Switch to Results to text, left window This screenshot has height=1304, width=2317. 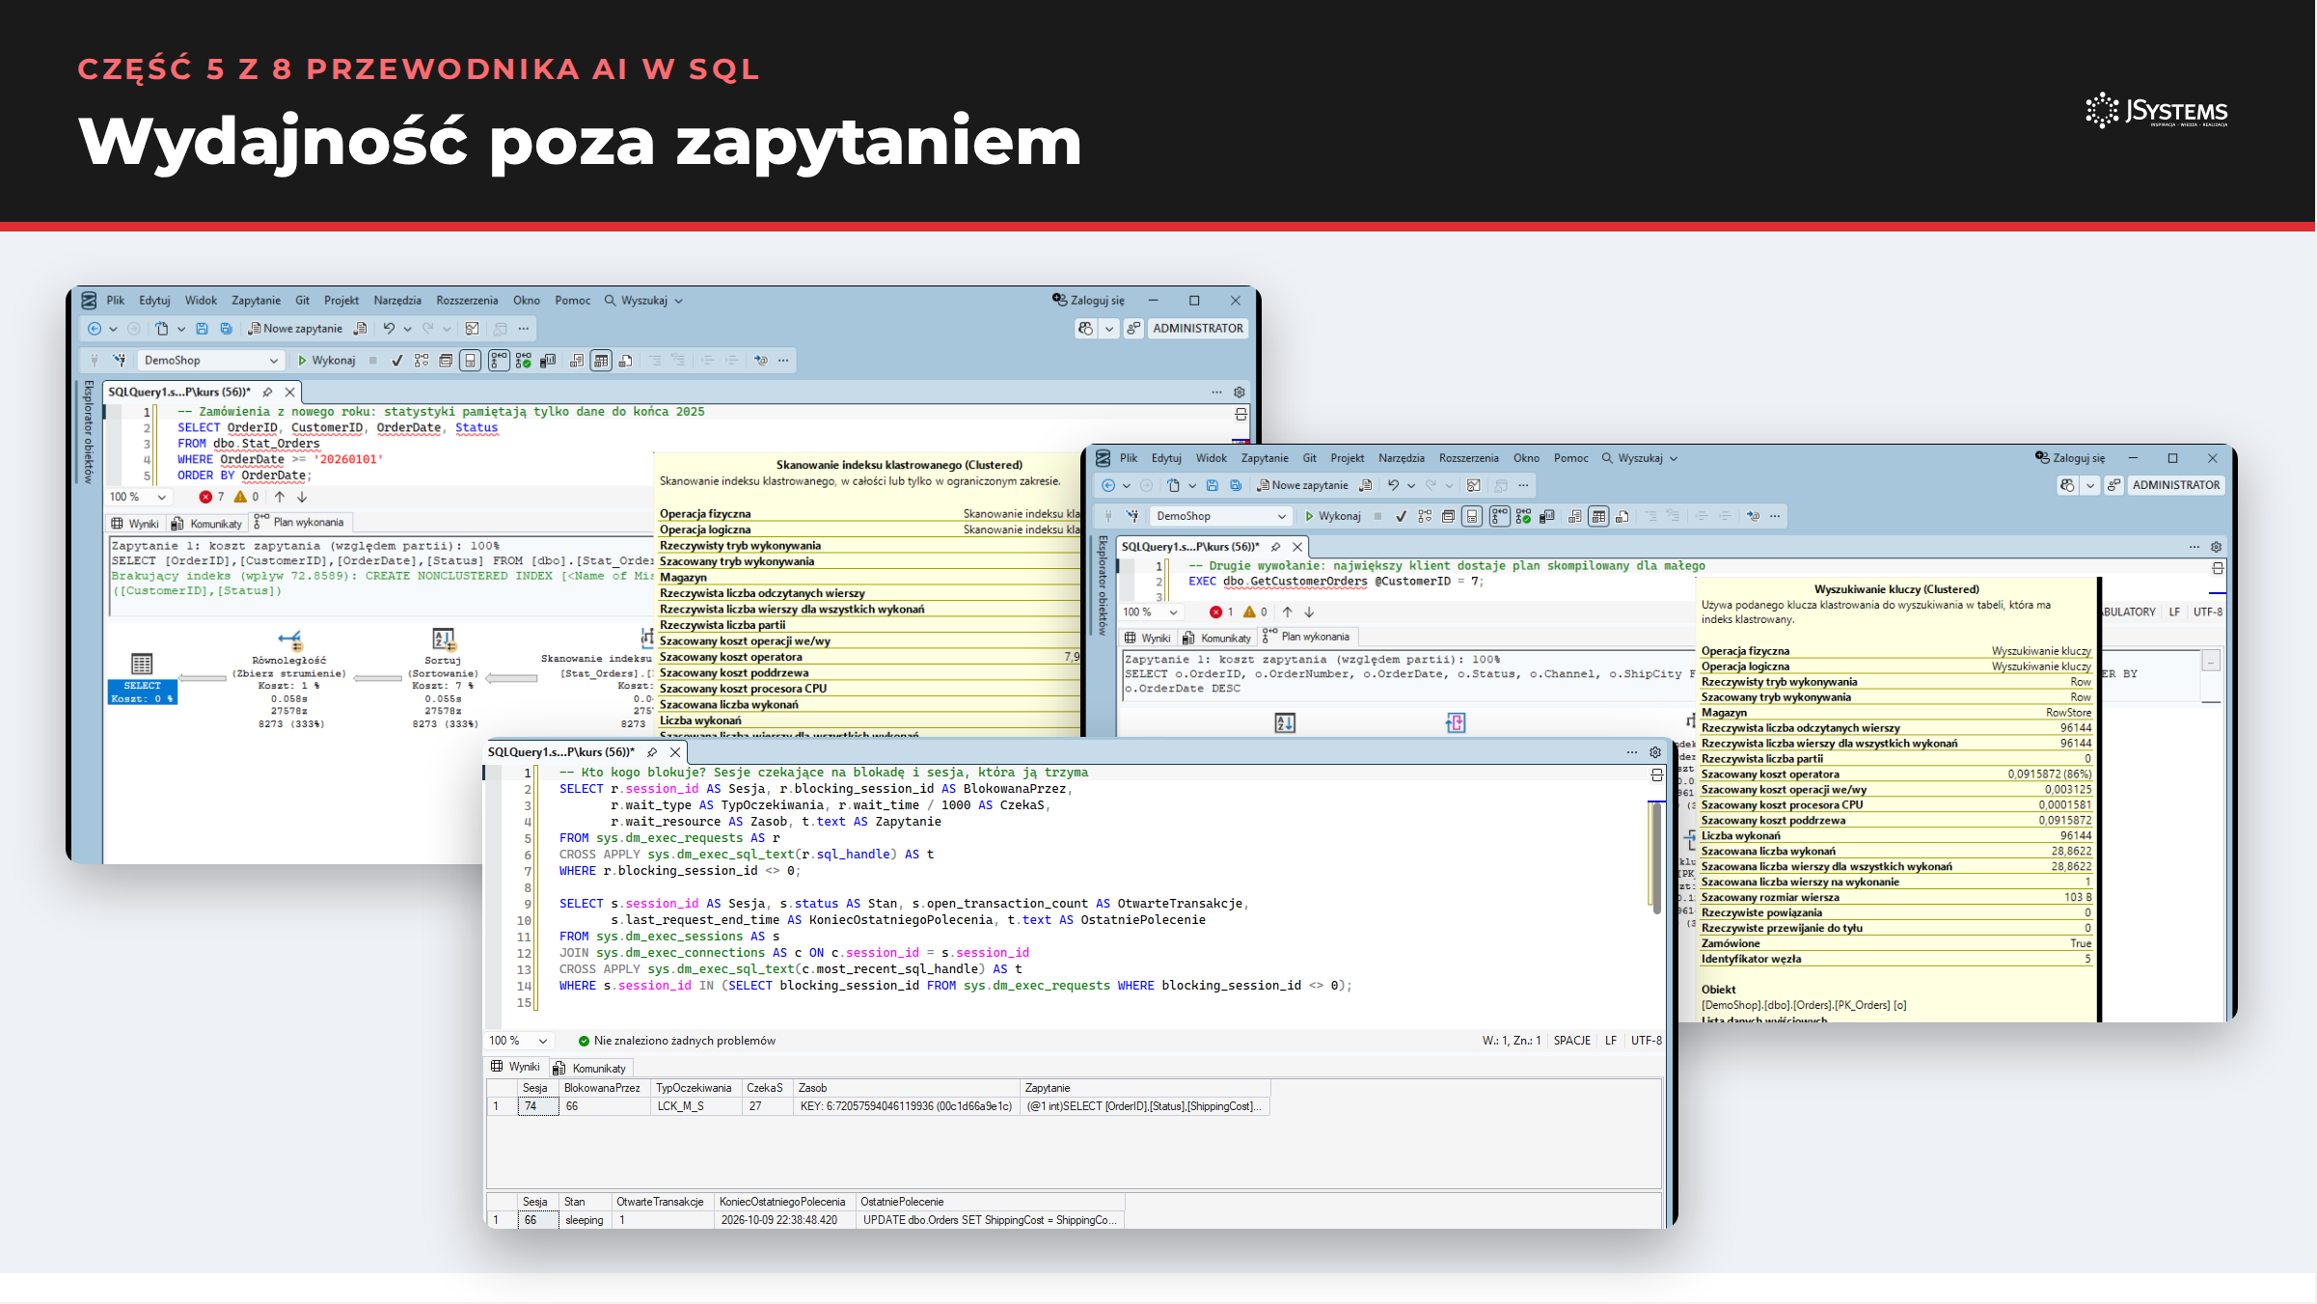click(x=577, y=361)
